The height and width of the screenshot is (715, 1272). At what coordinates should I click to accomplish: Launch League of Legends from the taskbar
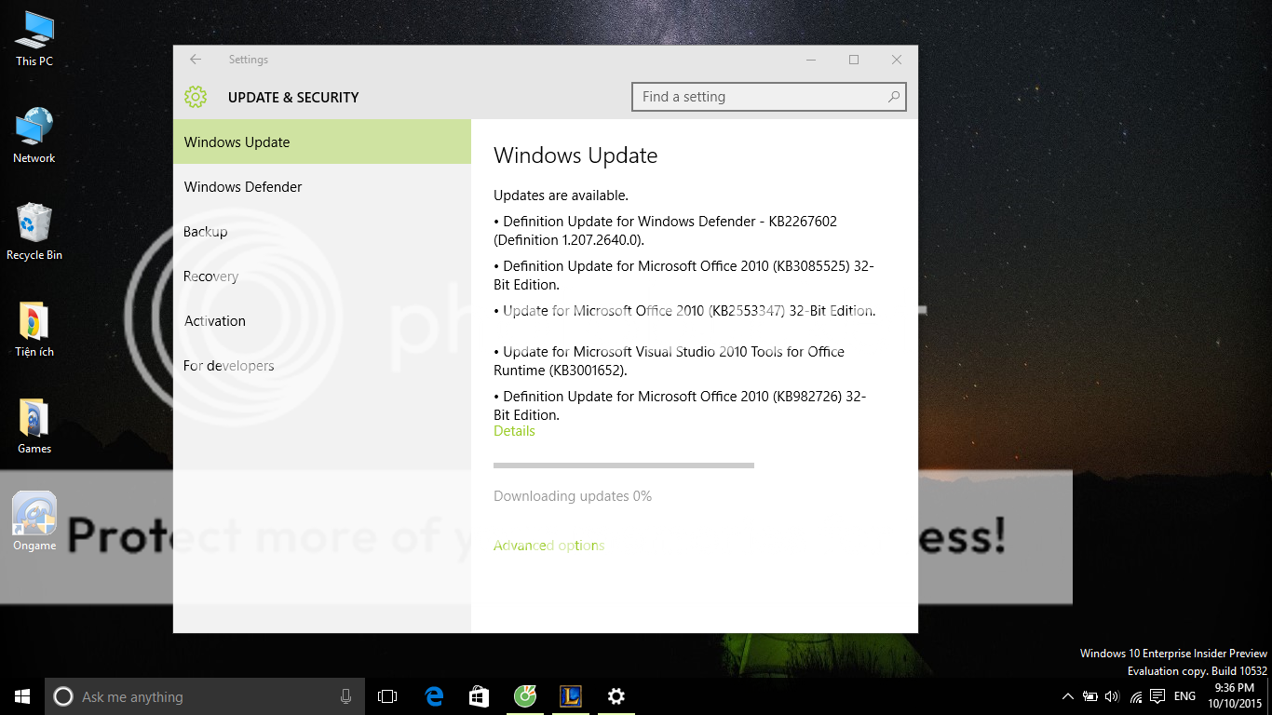[x=570, y=696]
